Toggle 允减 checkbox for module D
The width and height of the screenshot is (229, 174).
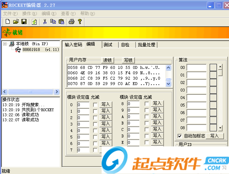point(147,136)
